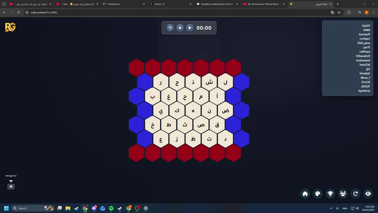Reset the game timer

click(x=170, y=28)
